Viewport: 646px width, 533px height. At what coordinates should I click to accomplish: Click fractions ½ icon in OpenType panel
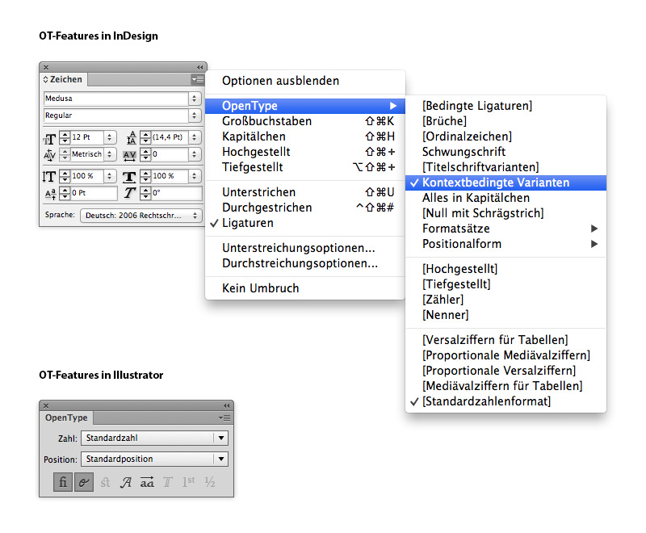pyautogui.click(x=210, y=482)
